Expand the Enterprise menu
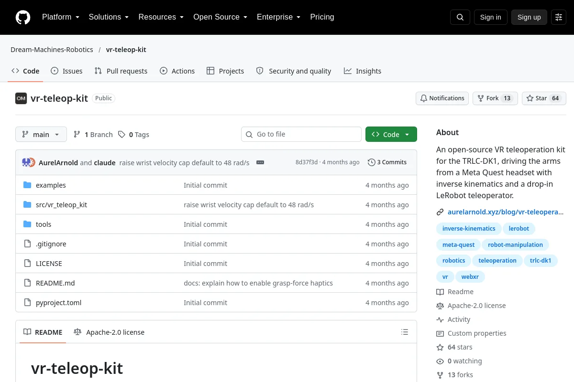Image resolution: width=574 pixels, height=382 pixels. pyautogui.click(x=278, y=17)
